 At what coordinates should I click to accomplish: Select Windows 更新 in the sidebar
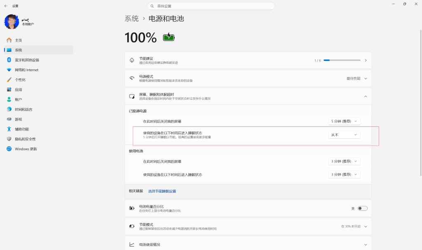click(39, 149)
